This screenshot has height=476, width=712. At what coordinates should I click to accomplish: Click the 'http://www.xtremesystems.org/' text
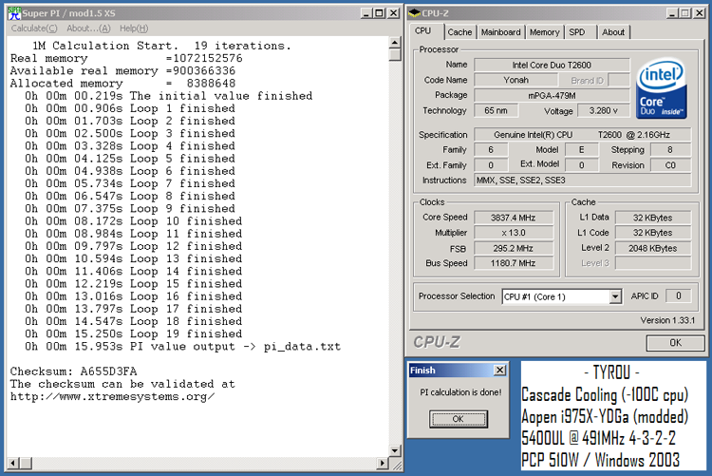click(x=113, y=396)
